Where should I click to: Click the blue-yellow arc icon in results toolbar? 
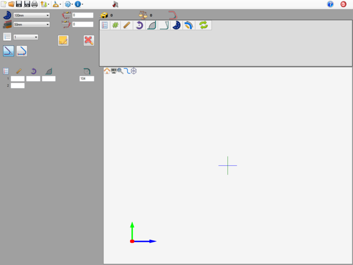click(189, 25)
